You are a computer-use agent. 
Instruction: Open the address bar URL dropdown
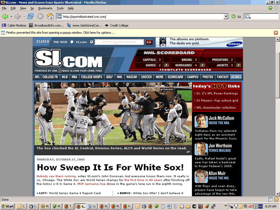(226, 17)
